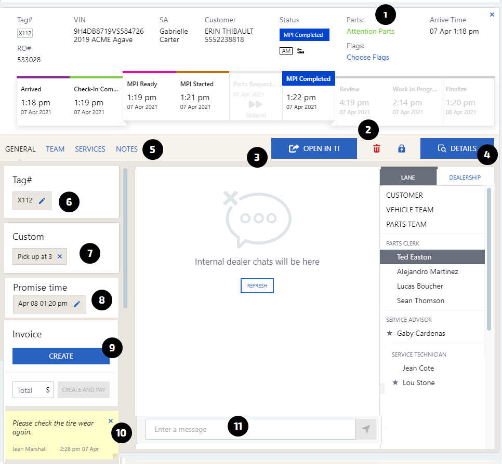The image size is (502, 464).
Task: Click the OPEN IN TI button
Action: [314, 148]
